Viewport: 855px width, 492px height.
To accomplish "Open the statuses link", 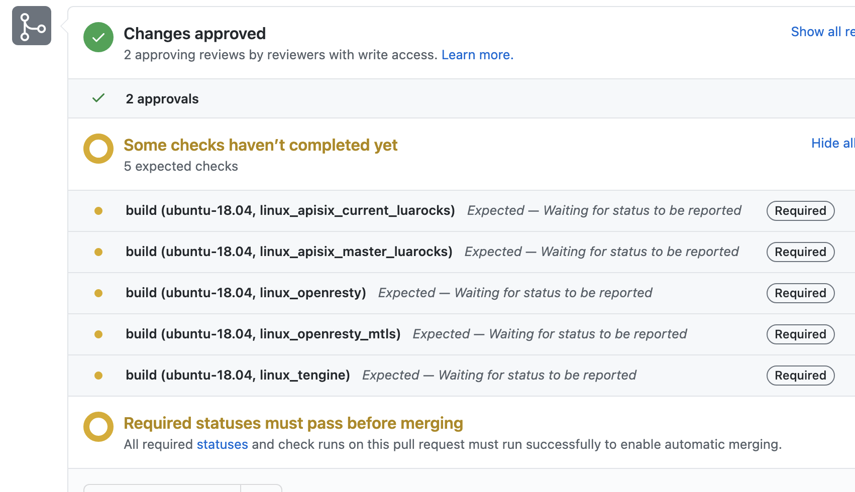I will (222, 444).
